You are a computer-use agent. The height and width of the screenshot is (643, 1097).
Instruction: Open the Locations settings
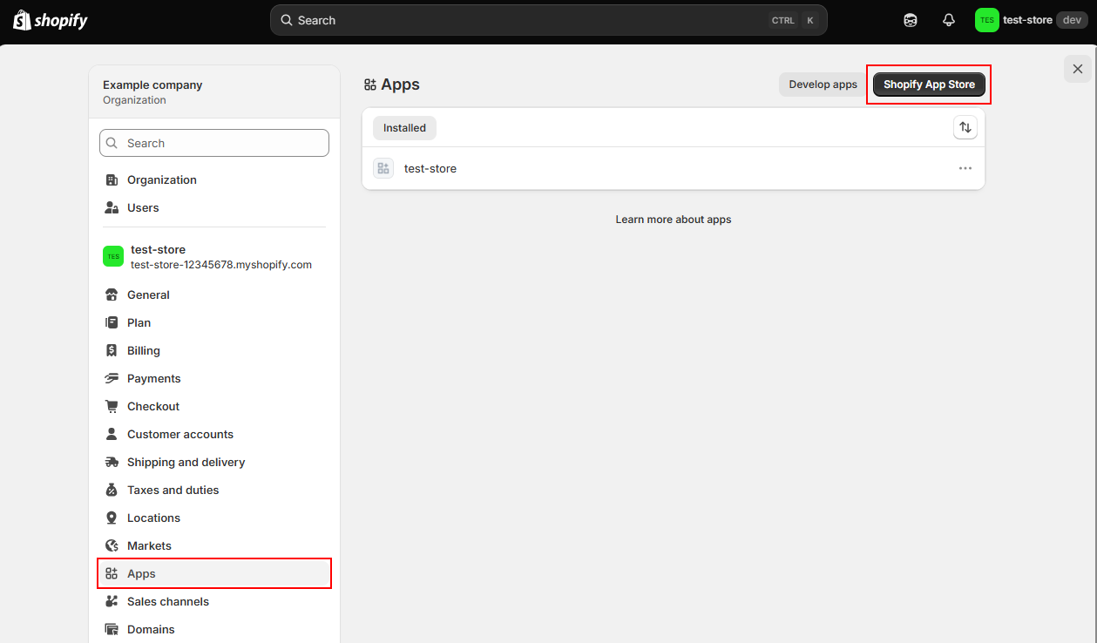214,518
